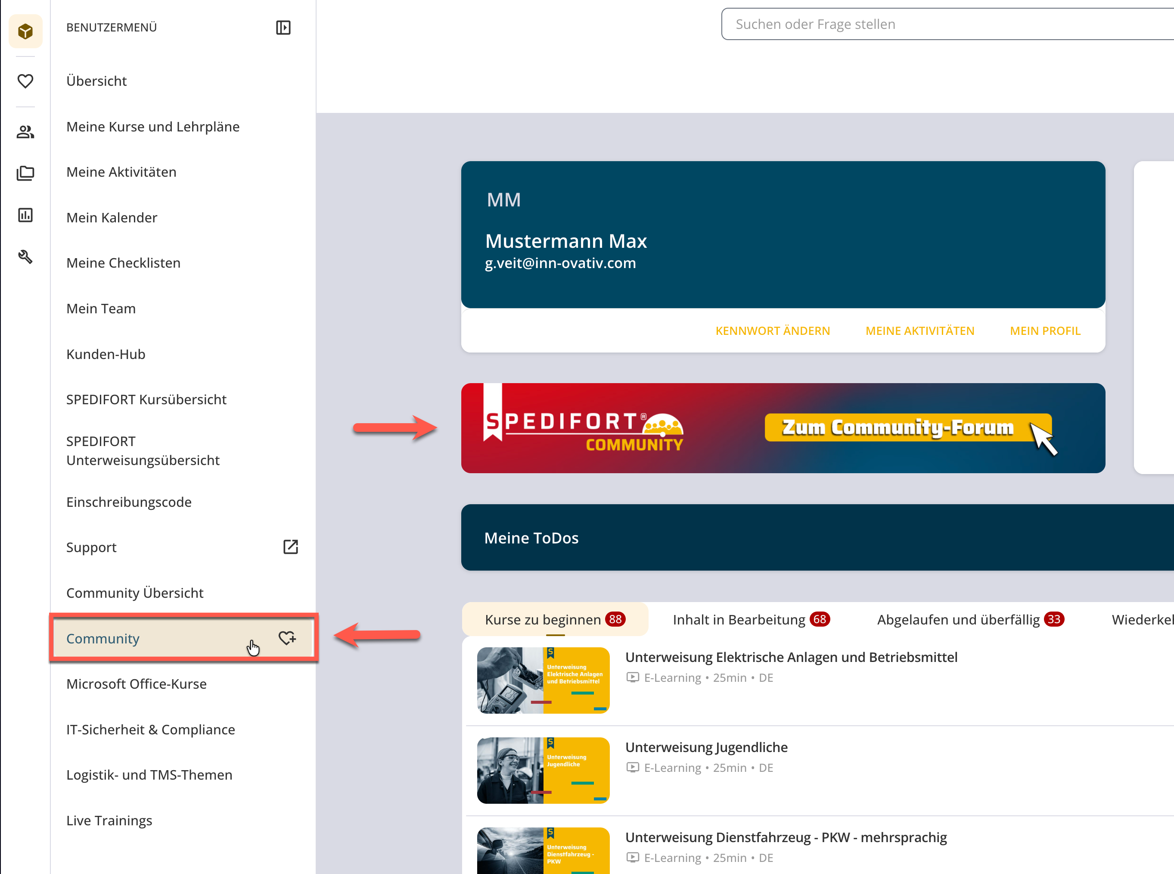Viewport: 1174px width, 874px height.
Task: Open Meine Kurse und Lehrpläne menu item
Action: coord(153,126)
